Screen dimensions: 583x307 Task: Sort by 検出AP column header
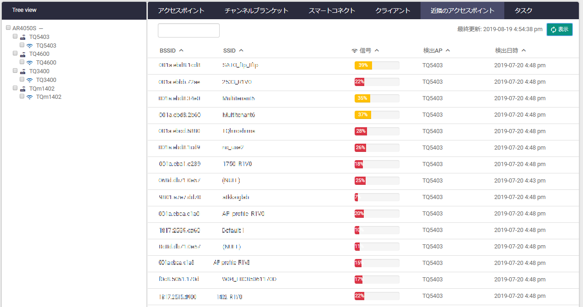point(437,50)
